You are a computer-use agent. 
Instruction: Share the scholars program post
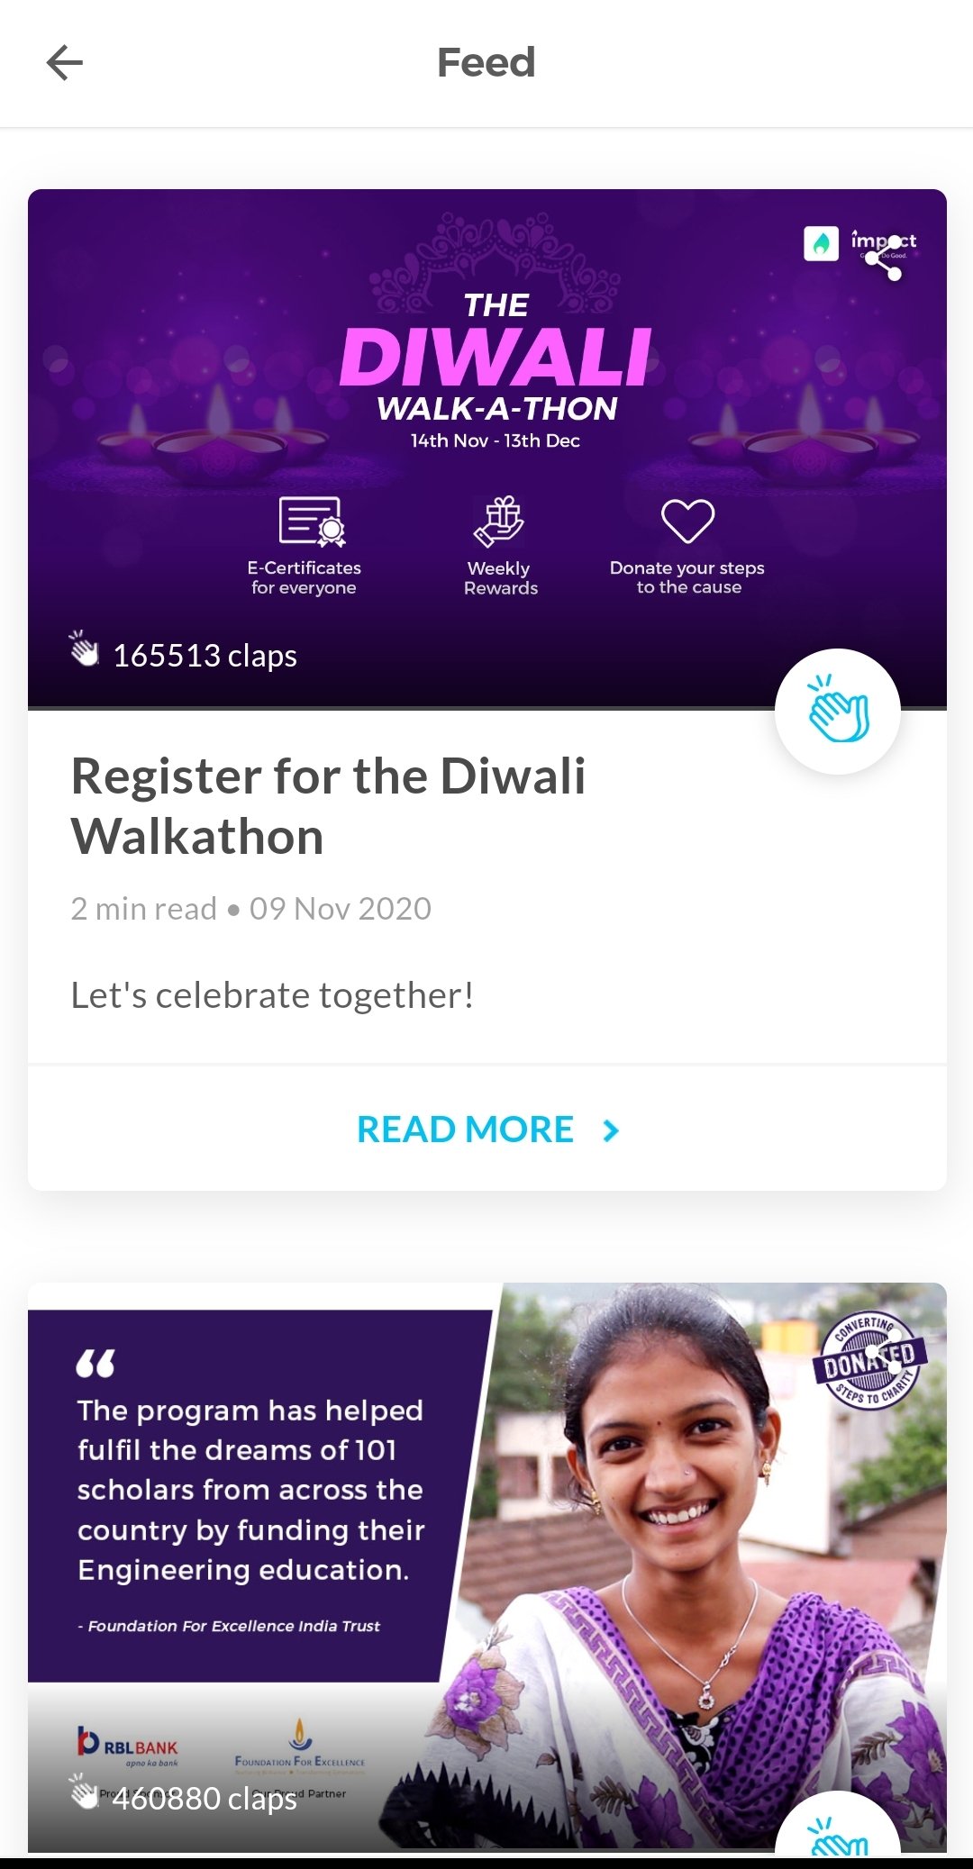tap(883, 1350)
